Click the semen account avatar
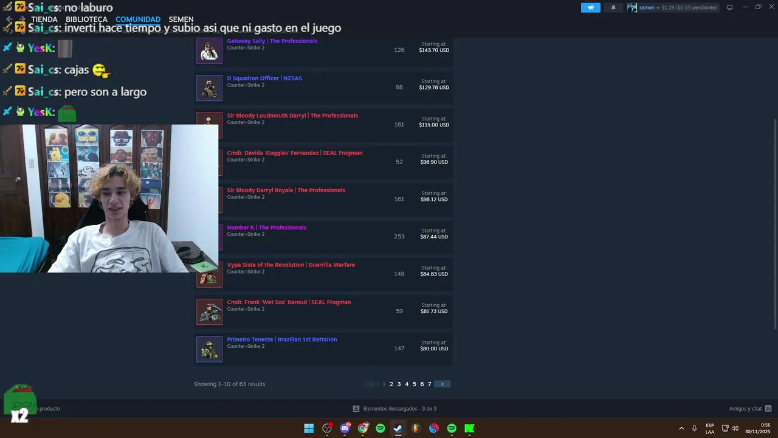The image size is (778, 438). coord(632,7)
